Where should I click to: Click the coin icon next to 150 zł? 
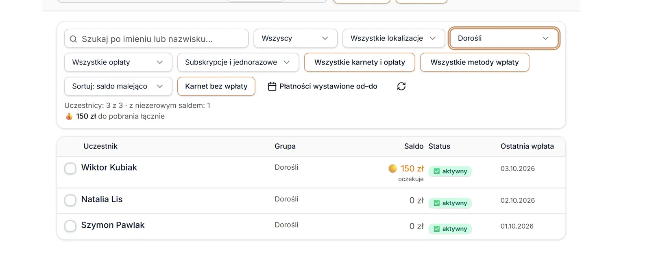(x=392, y=169)
